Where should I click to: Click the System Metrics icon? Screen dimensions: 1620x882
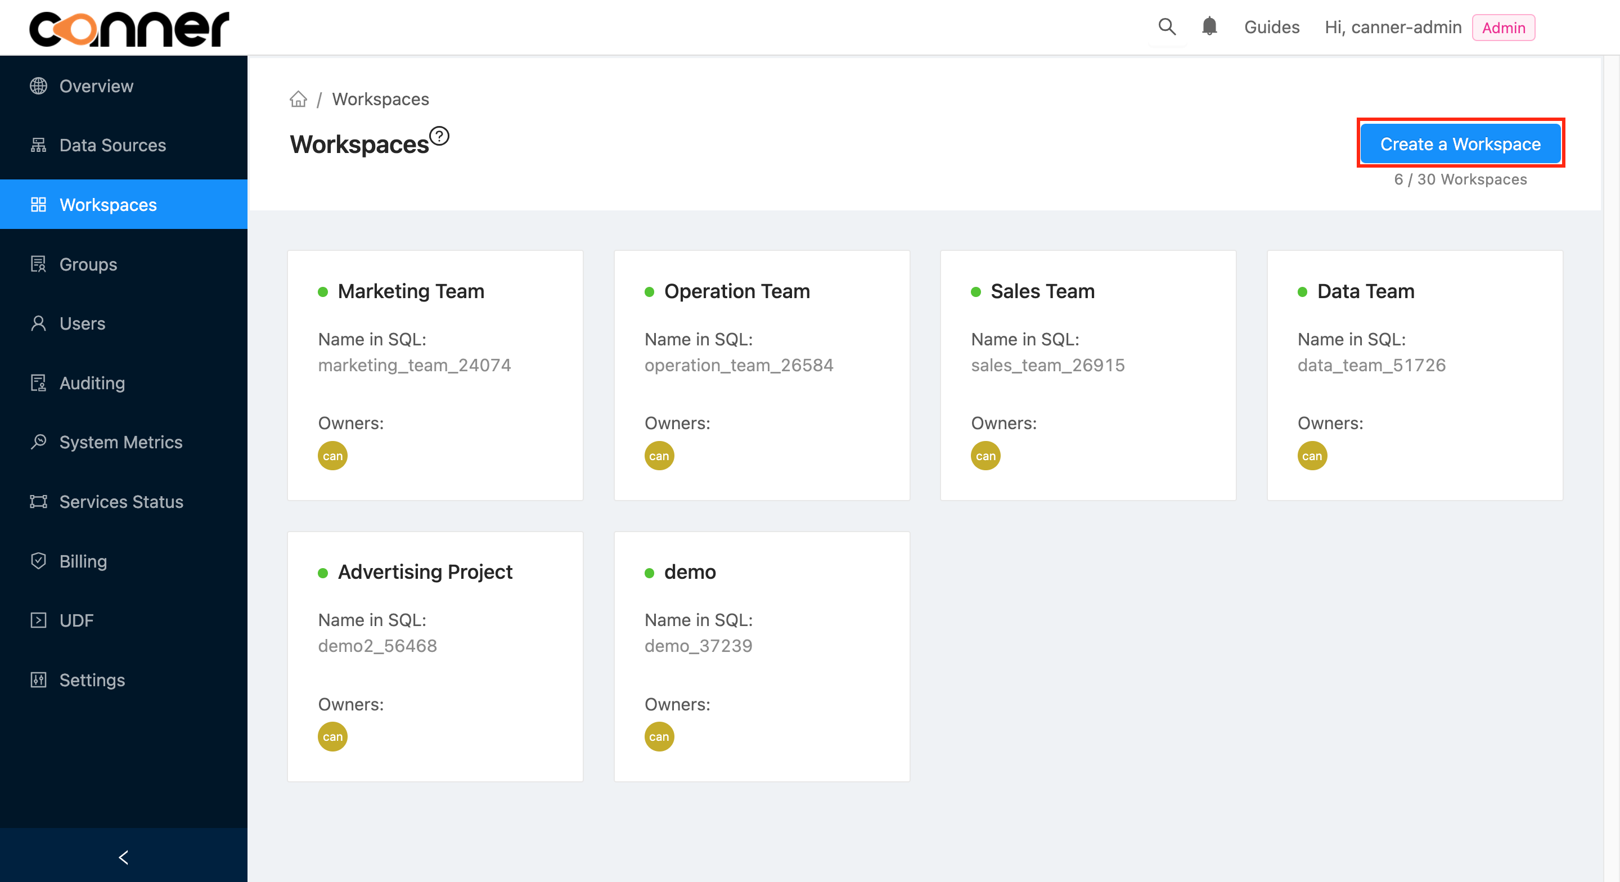(x=38, y=442)
